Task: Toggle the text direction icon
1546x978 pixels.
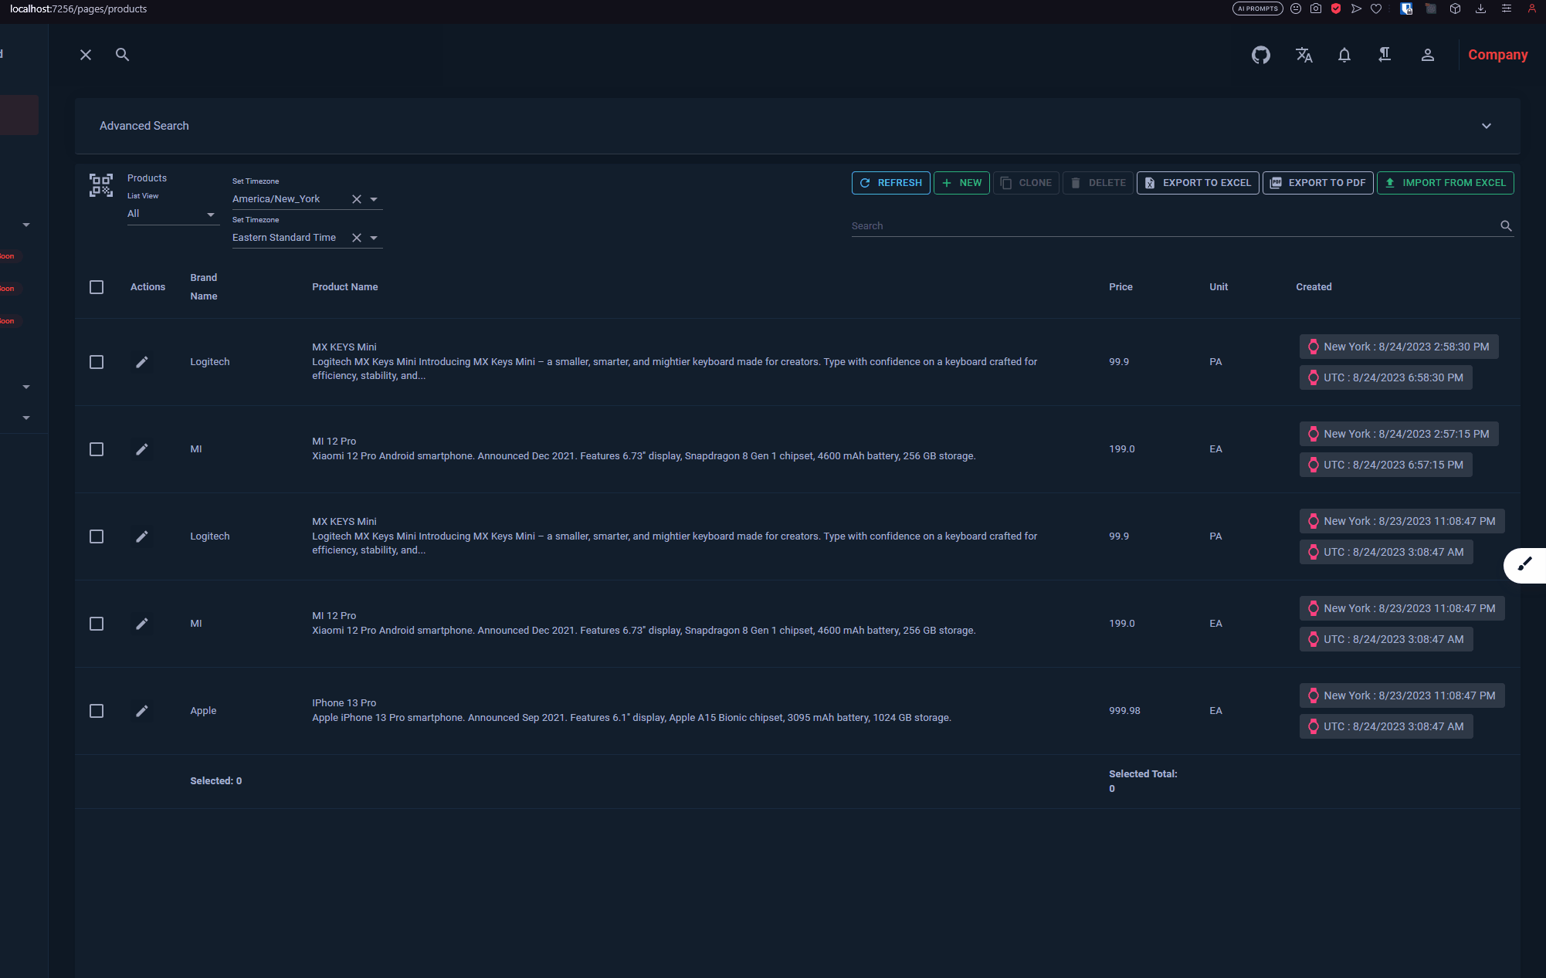Action: click(1385, 55)
